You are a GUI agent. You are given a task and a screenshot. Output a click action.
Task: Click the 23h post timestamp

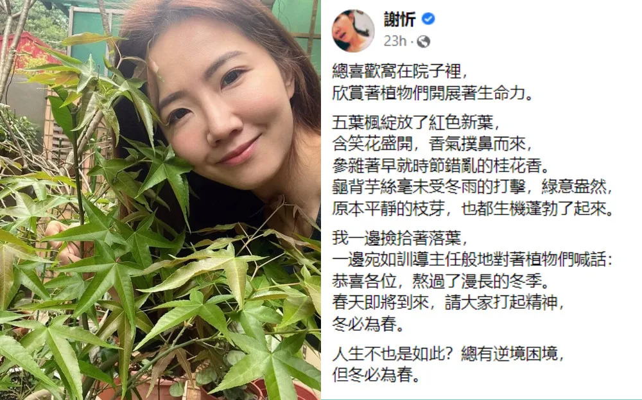(x=395, y=41)
